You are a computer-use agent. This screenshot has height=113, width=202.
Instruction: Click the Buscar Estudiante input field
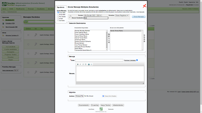pyautogui.click(x=96, y=18)
